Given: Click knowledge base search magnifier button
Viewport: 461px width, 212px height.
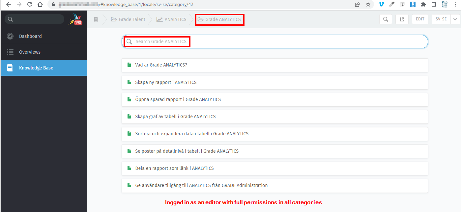Looking at the screenshot, I should coord(386,19).
